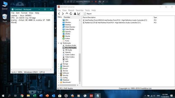Select SAPI tree item
The width and height of the screenshot is (175, 98).
point(67,62)
